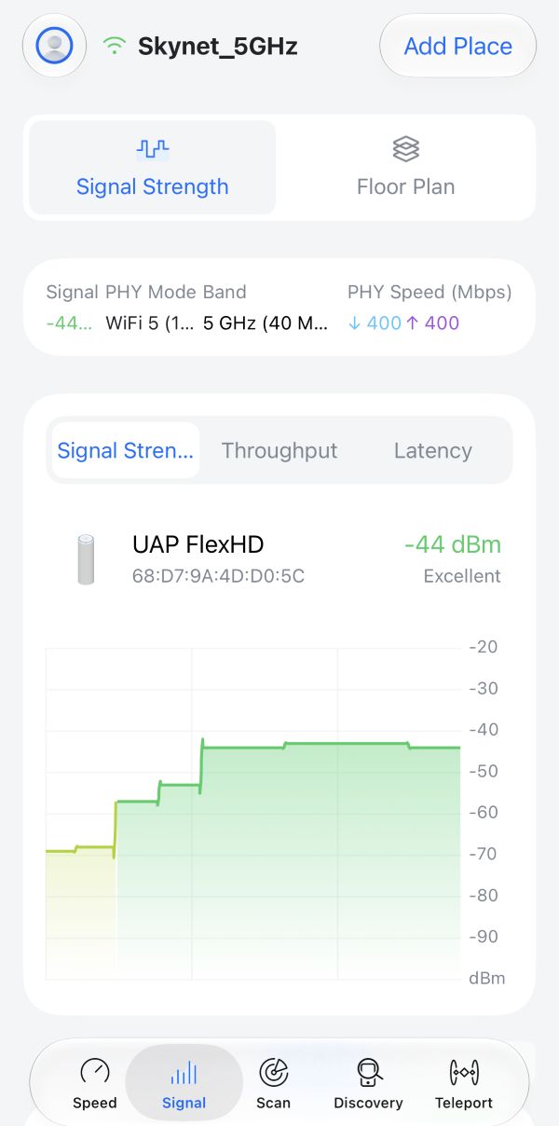Open the Teleport icon
Image resolution: width=559 pixels, height=1126 pixels.
click(x=464, y=1071)
